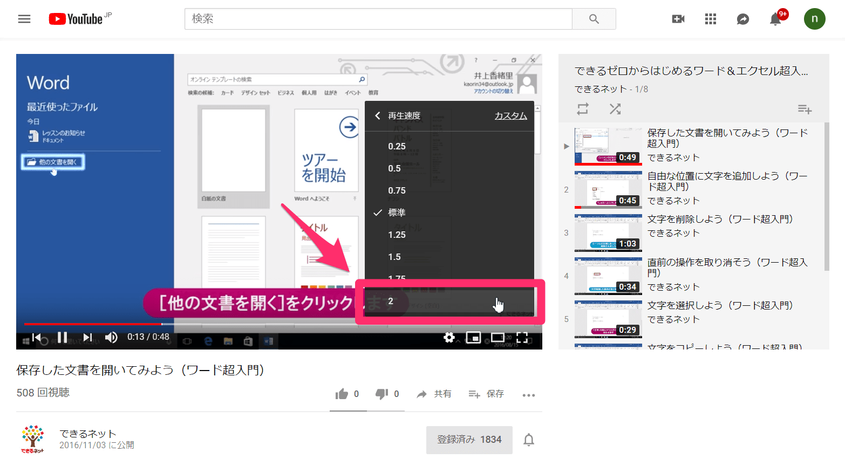The width and height of the screenshot is (845, 459).
Task: Enter fullscreen mode
Action: tap(522, 337)
